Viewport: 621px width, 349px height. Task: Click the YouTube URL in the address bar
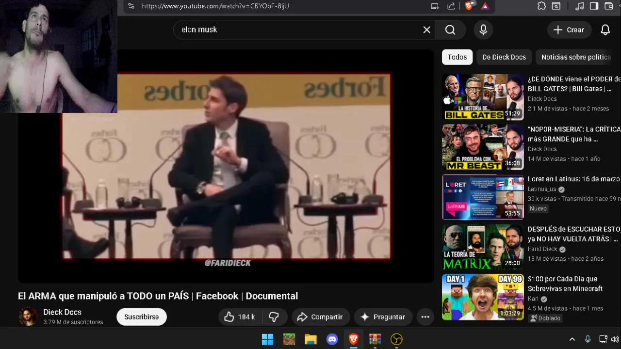(x=215, y=6)
